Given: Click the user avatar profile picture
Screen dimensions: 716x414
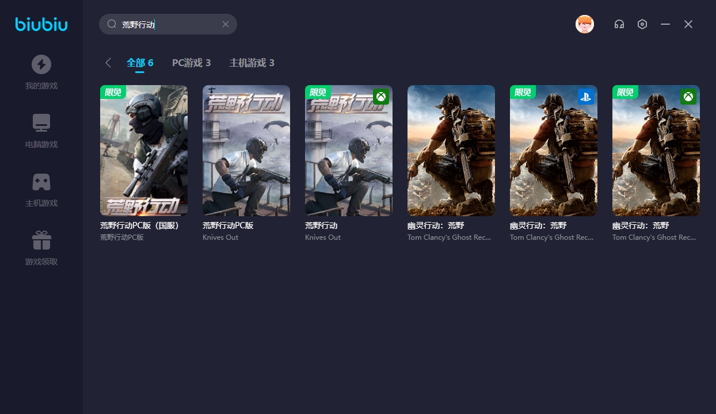Looking at the screenshot, I should (x=584, y=24).
